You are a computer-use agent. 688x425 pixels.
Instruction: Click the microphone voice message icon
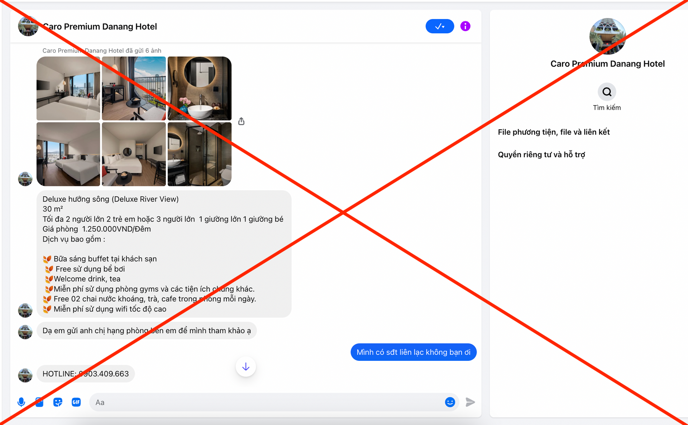(21, 402)
